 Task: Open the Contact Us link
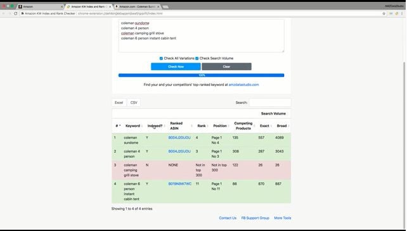[x=228, y=218]
